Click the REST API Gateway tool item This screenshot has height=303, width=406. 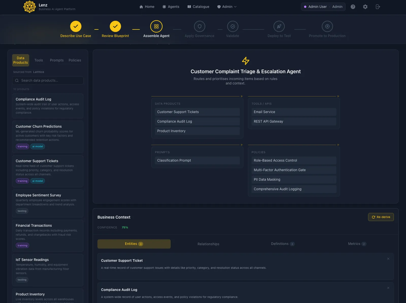(294, 122)
